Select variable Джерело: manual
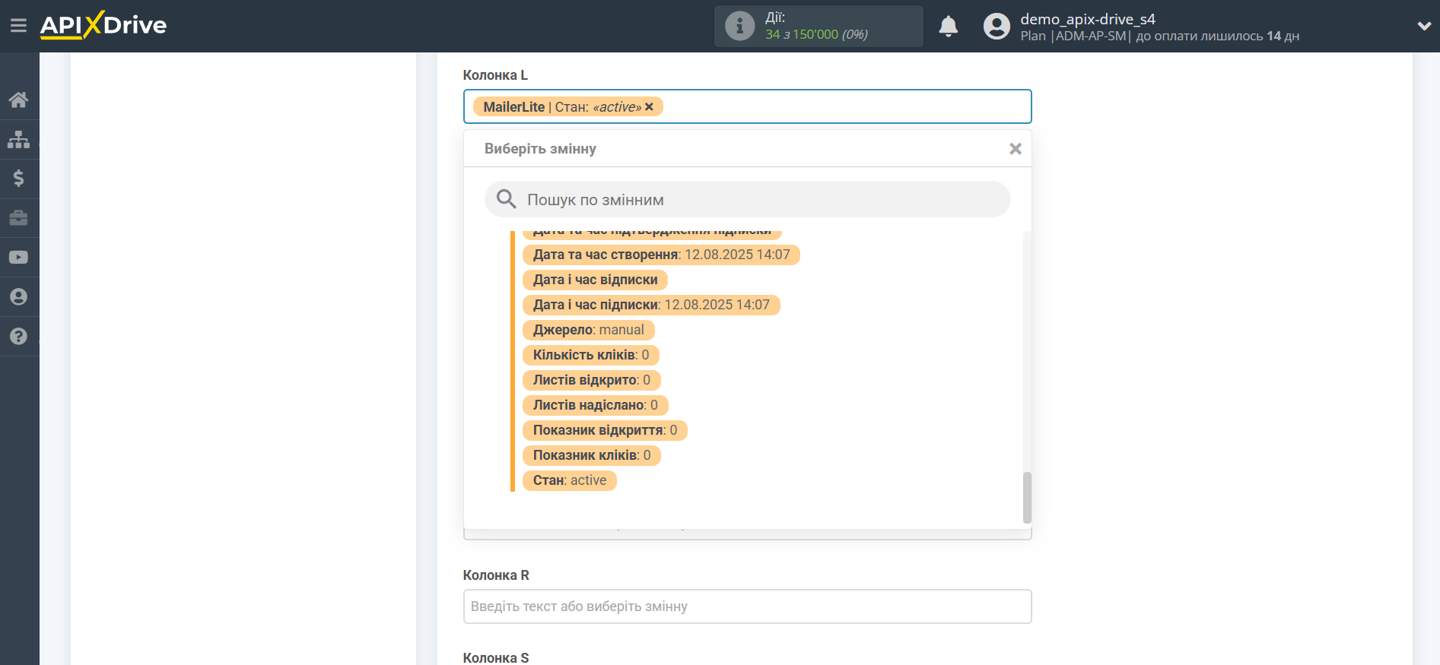The height and width of the screenshot is (665, 1440). [588, 330]
